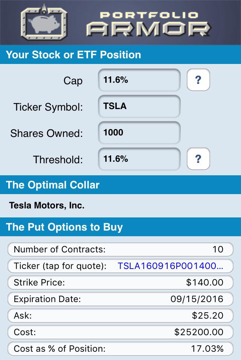Screen dimensions: 241x360
Task: Open the TSLA160916P put option quote link
Action: tap(170, 266)
